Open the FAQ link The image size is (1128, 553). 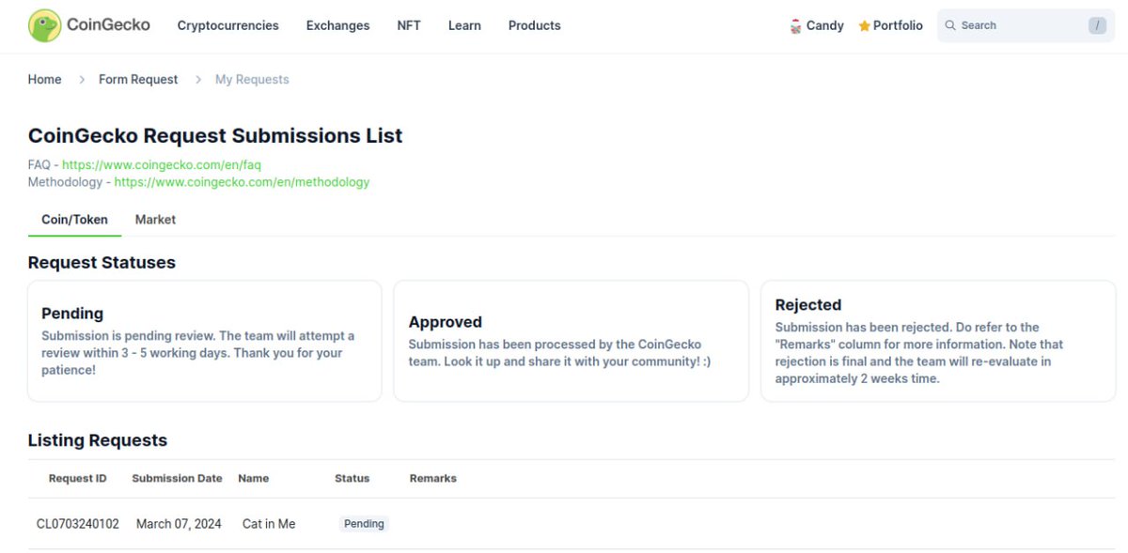(162, 164)
